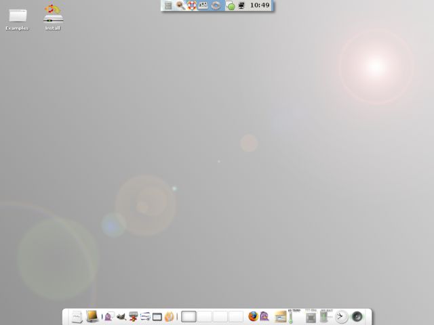Launch the purple chat icon beside the monitor
434x325 pixels.
point(109,316)
